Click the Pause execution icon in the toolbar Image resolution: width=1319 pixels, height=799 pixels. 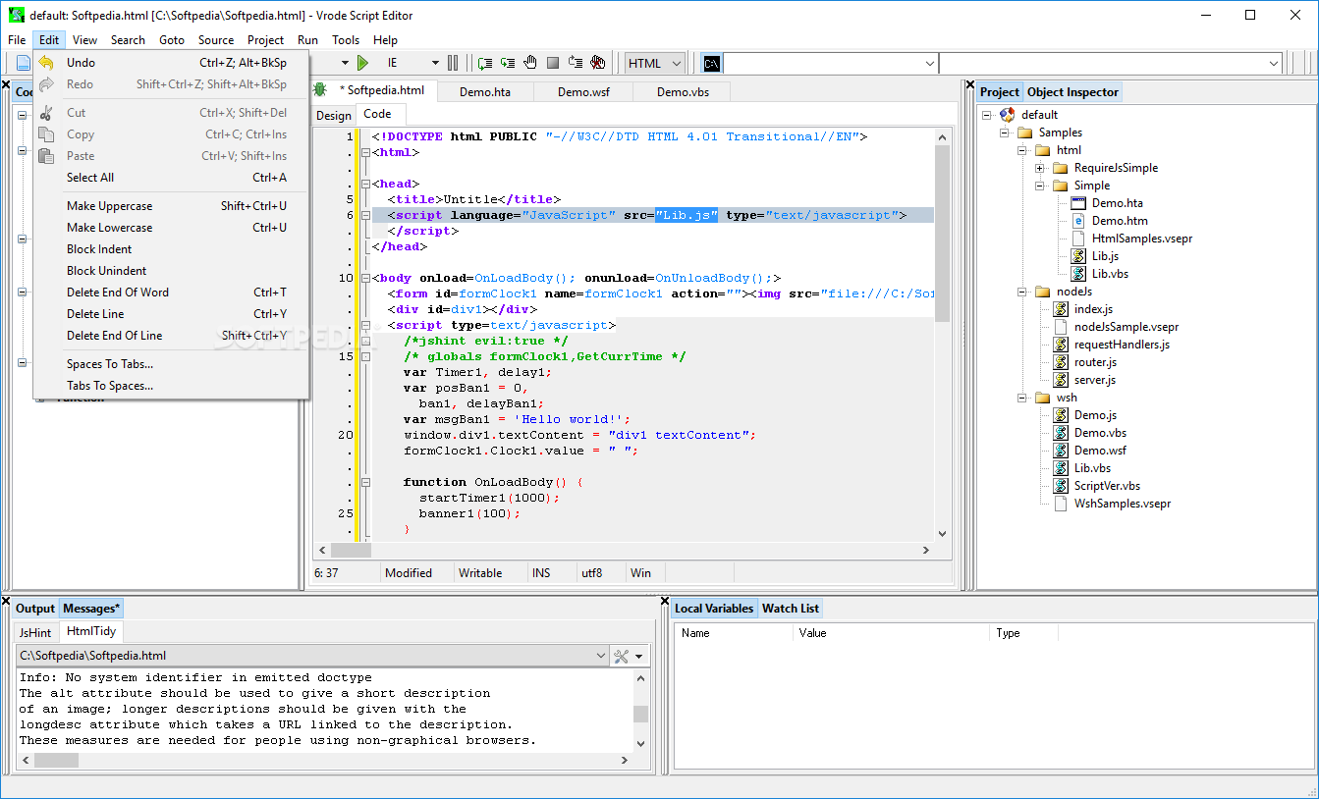coord(453,63)
